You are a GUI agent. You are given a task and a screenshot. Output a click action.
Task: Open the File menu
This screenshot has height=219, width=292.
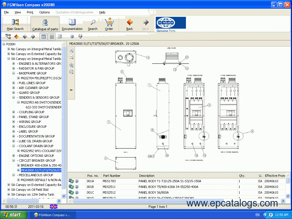[x=6, y=12]
